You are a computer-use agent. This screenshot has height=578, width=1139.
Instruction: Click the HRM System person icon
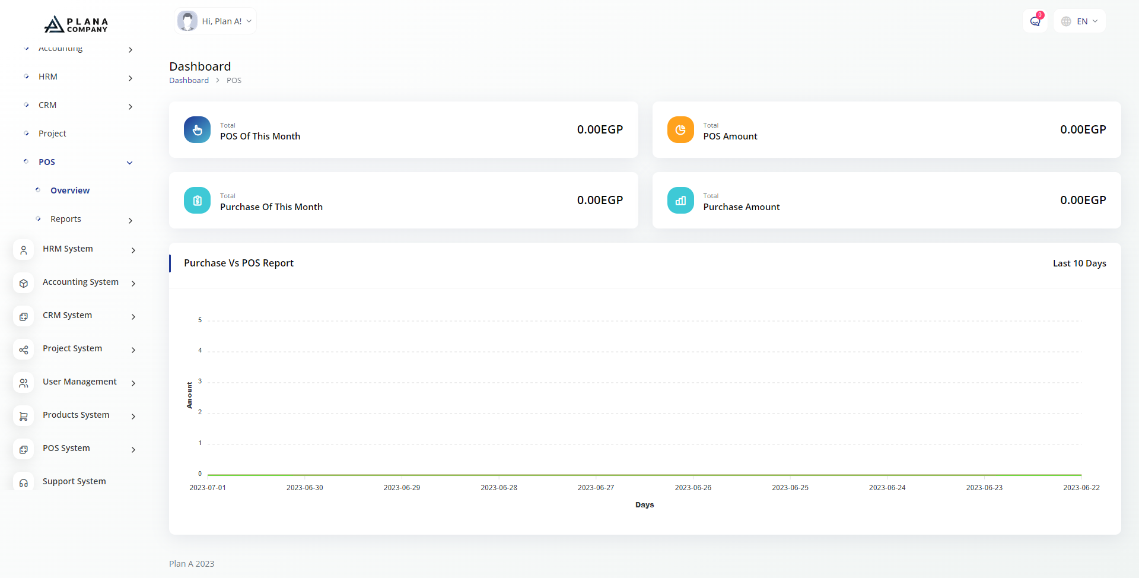tap(24, 250)
